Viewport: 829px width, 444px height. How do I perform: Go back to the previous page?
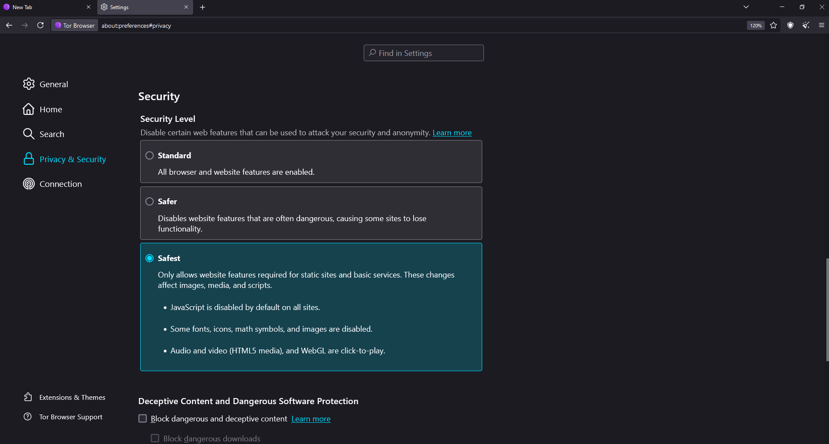[9, 26]
